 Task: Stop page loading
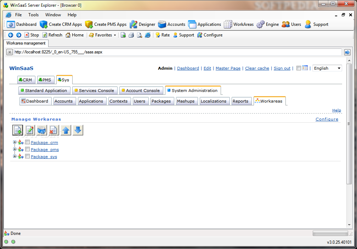pyautogui.click(x=32, y=35)
